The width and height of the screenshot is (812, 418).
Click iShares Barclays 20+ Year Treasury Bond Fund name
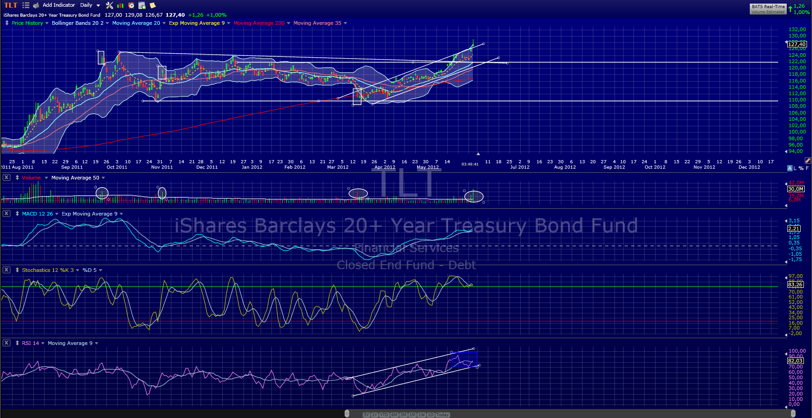tap(52, 15)
